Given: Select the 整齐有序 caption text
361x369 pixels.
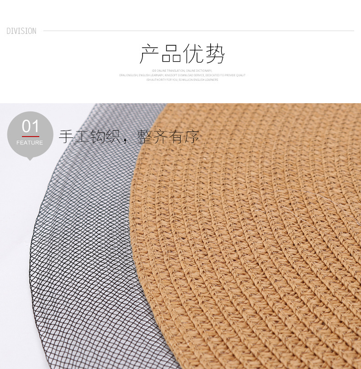Looking at the screenshot, I should [x=168, y=137].
